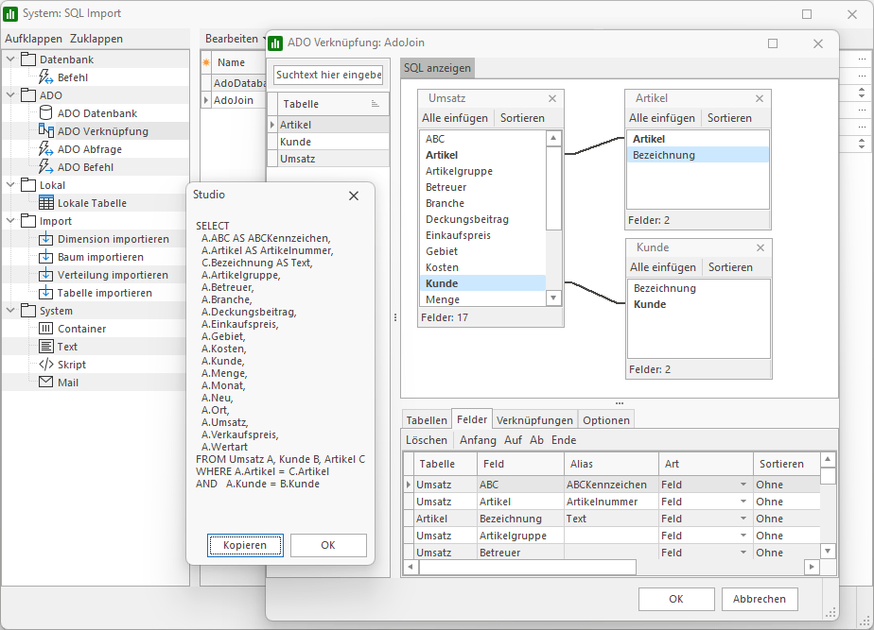Click the Skript code icon
This screenshot has height=630, width=874.
(46, 365)
